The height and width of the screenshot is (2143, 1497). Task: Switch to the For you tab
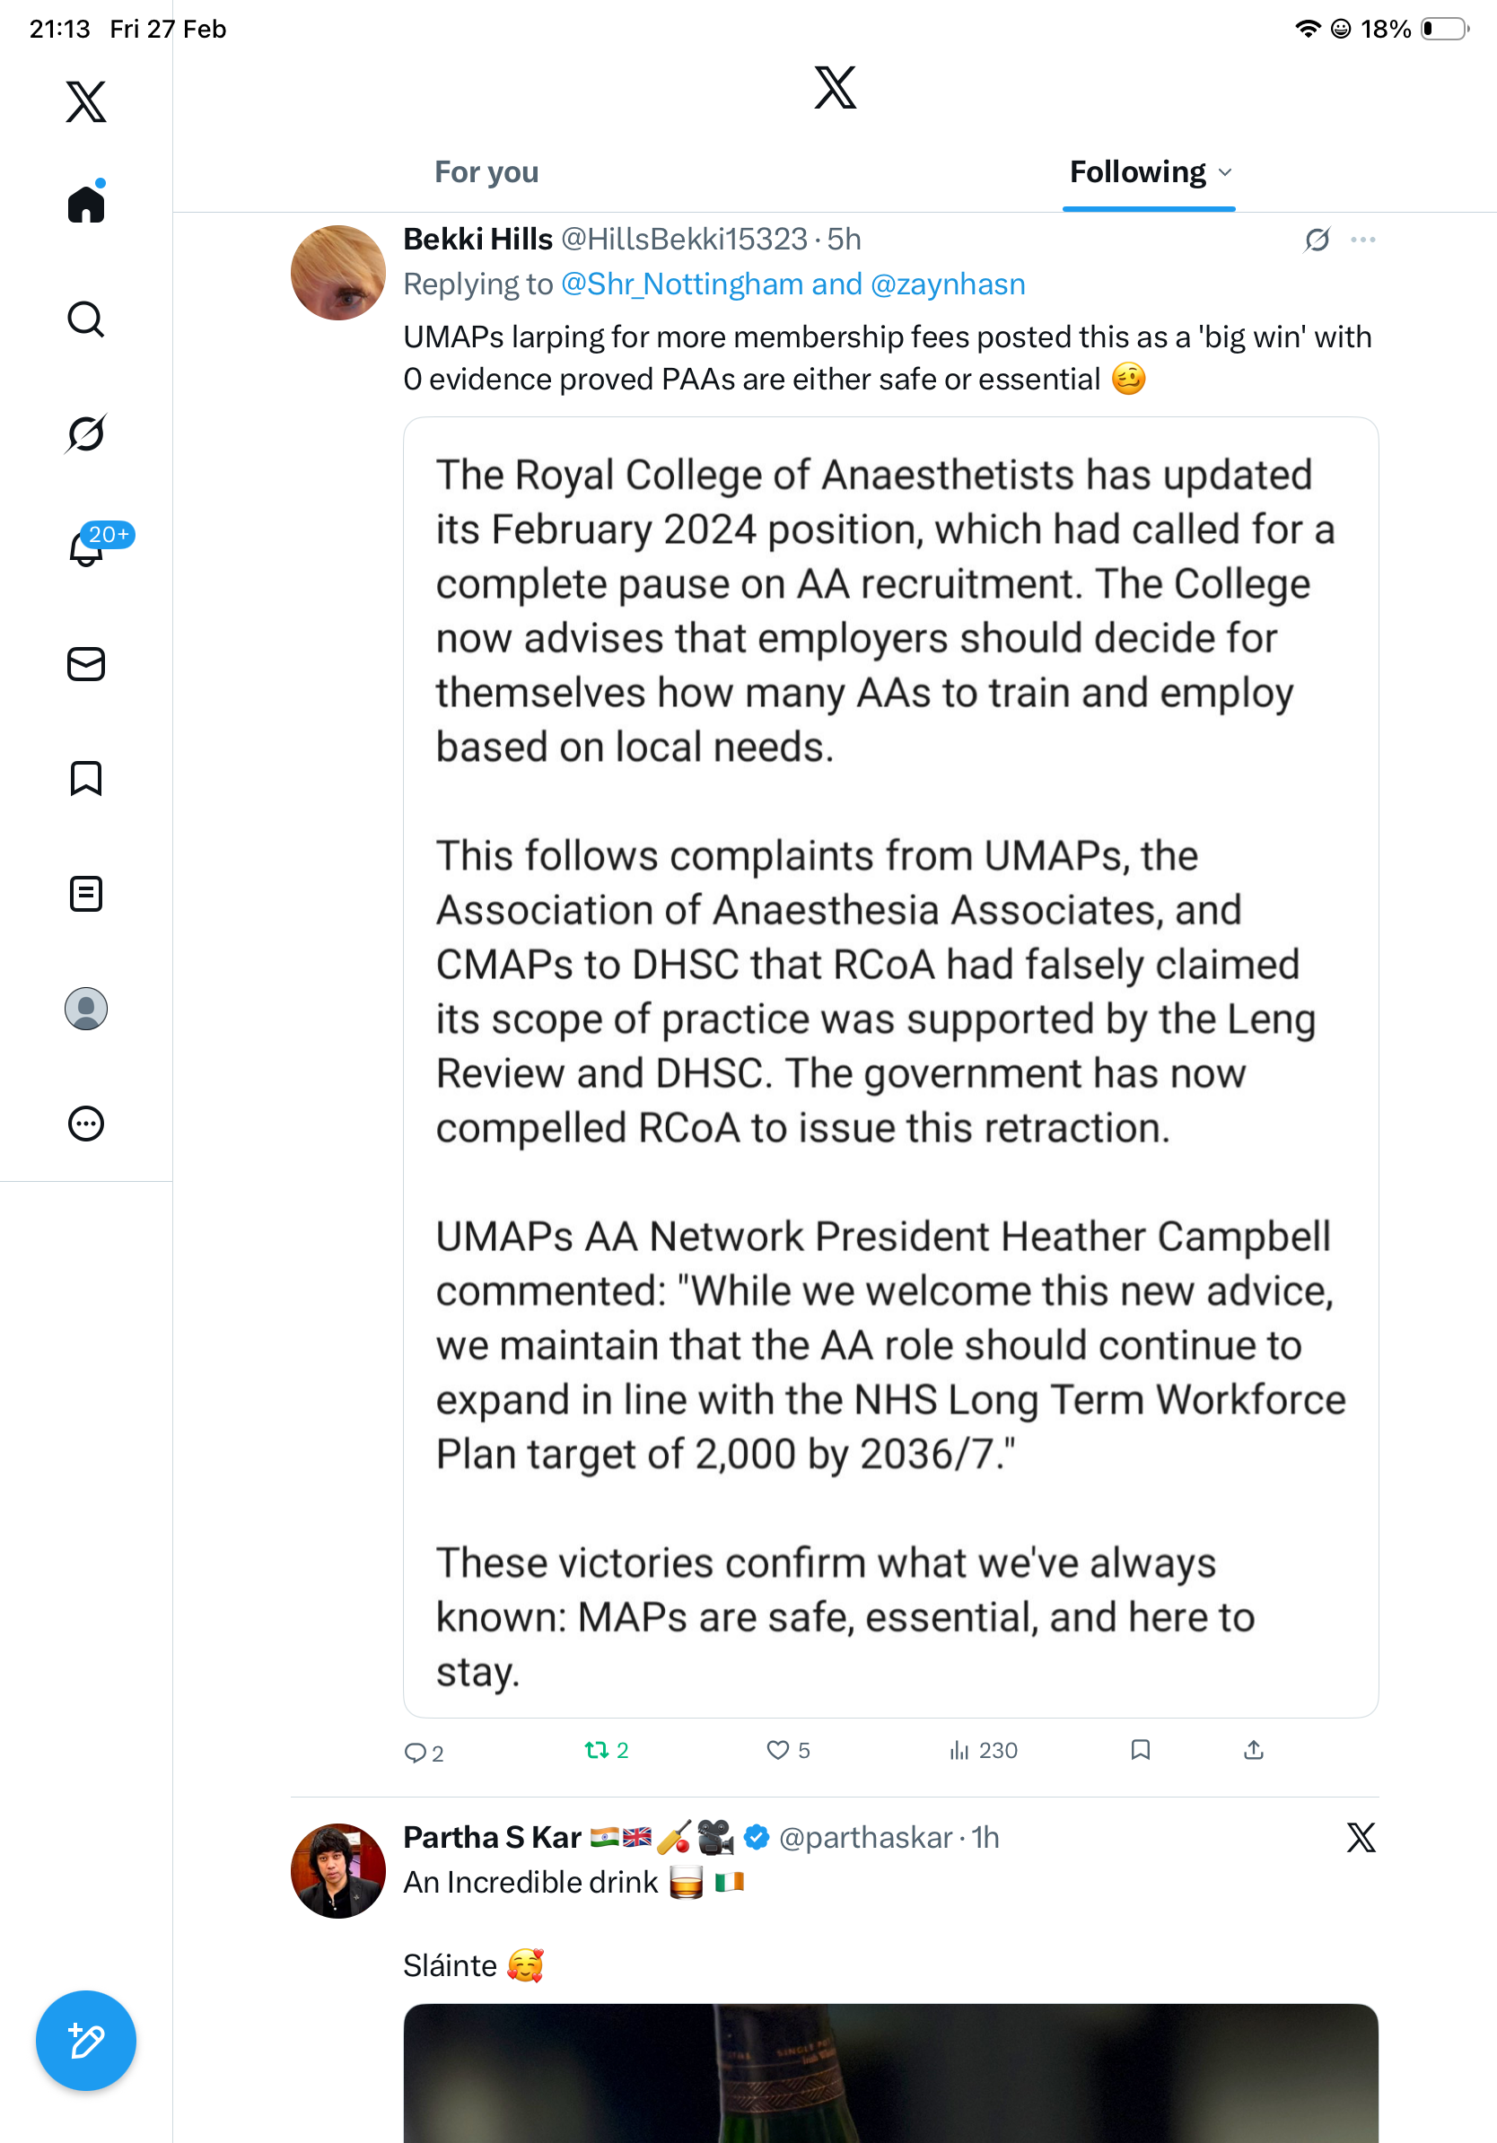(x=486, y=172)
